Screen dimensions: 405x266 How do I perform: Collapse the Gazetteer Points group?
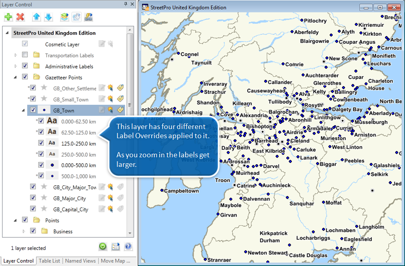(x=15, y=77)
